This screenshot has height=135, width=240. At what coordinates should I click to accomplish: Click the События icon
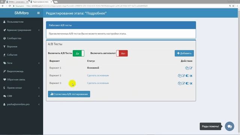(4, 55)
